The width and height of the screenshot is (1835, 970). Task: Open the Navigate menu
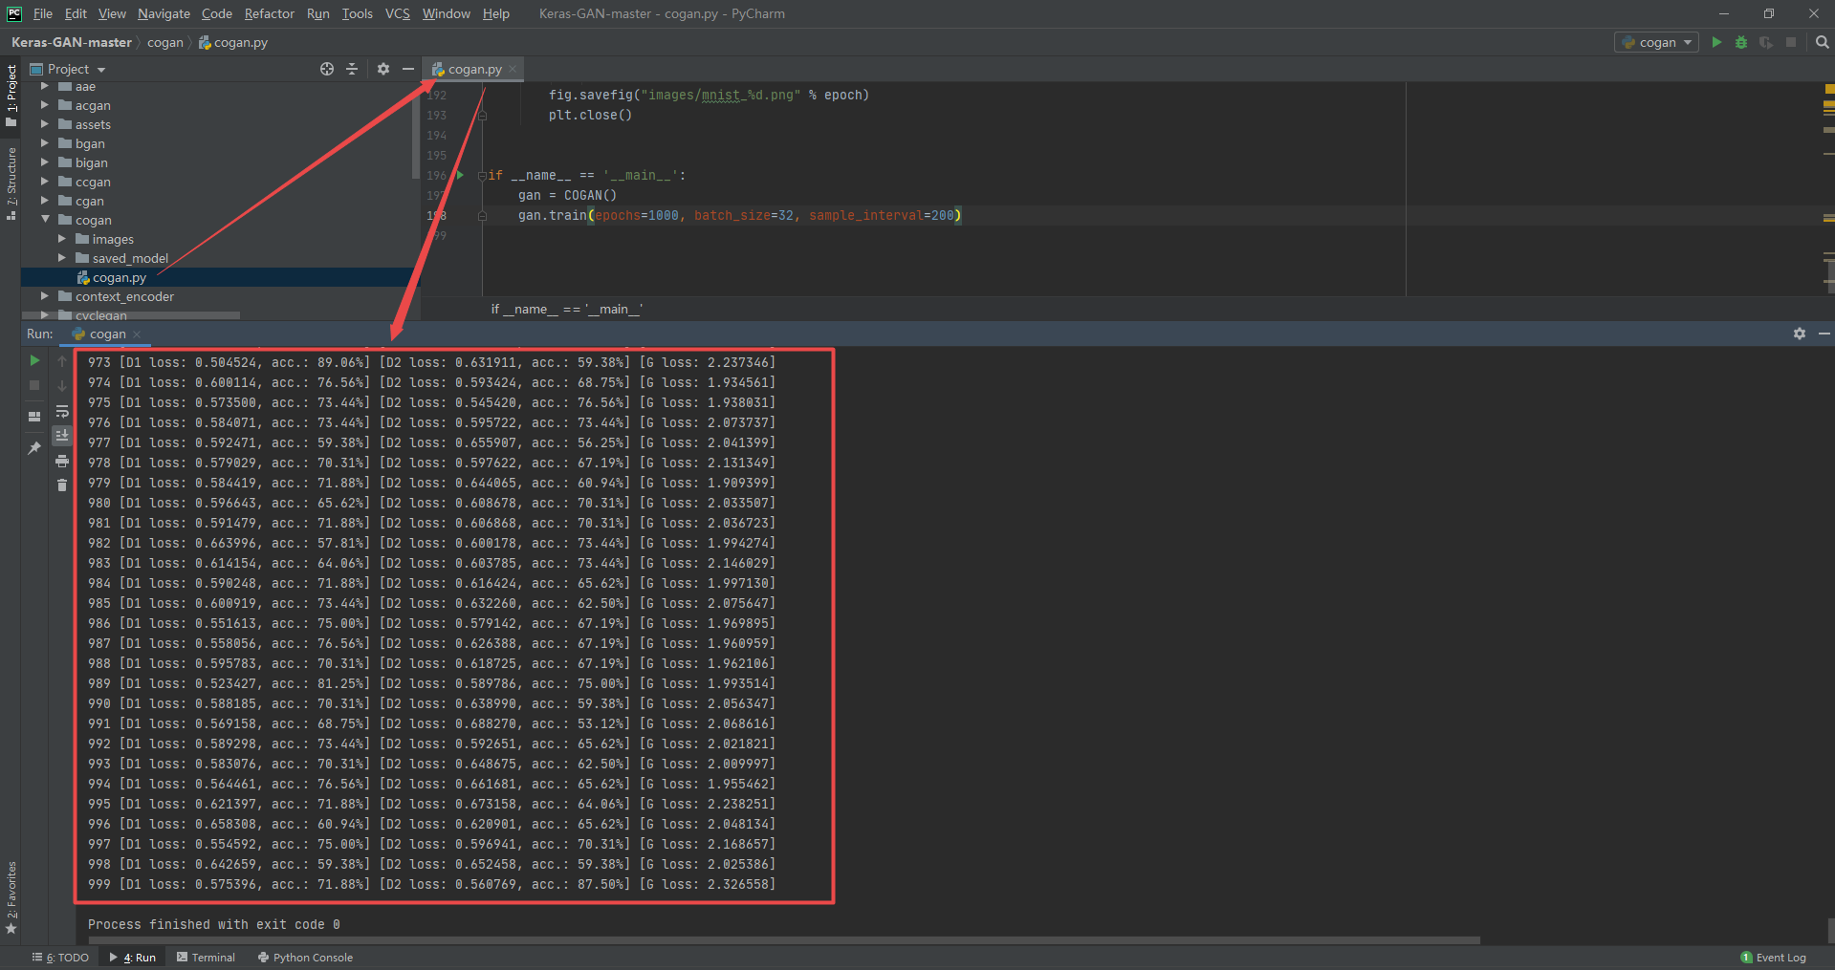pos(164,13)
